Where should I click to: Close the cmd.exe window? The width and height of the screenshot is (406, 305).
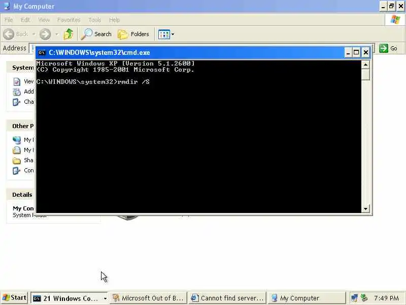point(365,53)
